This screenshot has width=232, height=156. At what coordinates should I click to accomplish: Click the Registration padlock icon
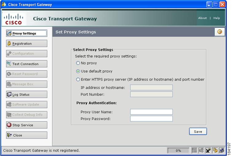pyautogui.click(x=9, y=44)
